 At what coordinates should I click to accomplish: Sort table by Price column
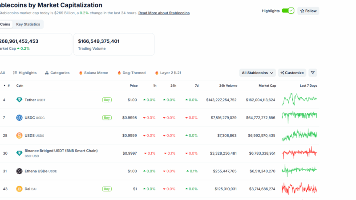pos(133,85)
